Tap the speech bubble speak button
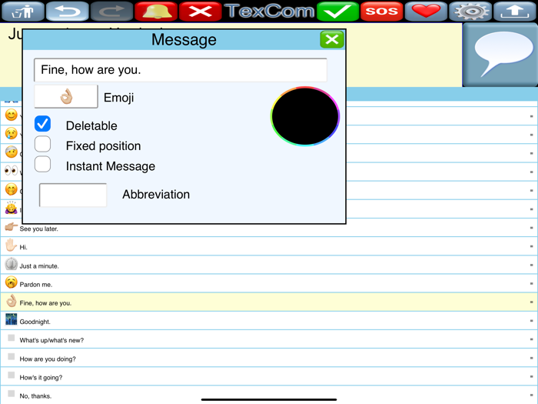 pyautogui.click(x=500, y=55)
